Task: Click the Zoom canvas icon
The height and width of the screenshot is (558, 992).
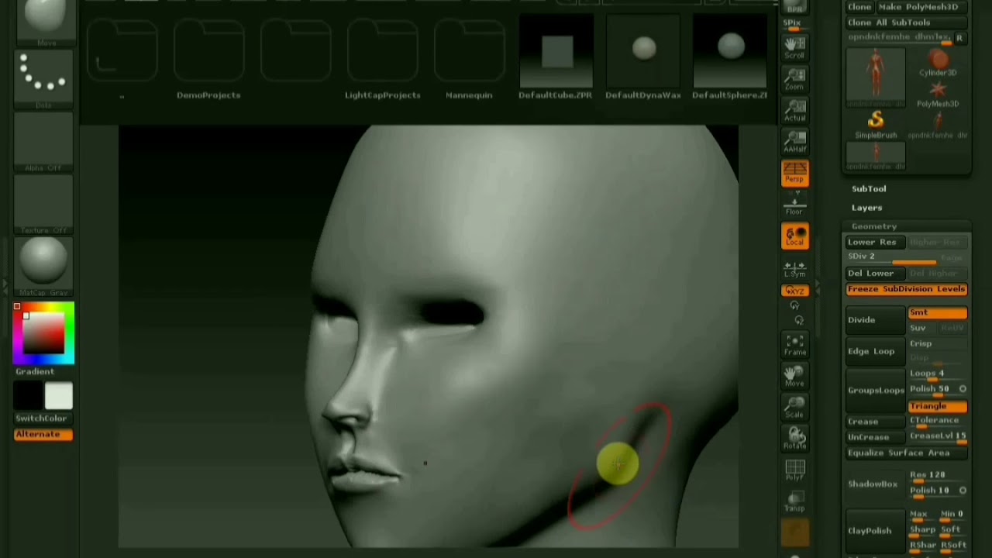Action: [x=794, y=79]
